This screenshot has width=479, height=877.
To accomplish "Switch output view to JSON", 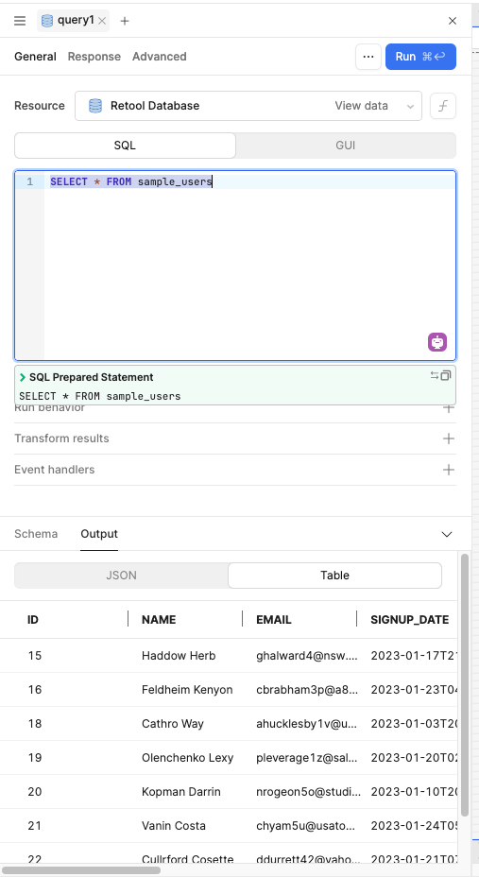I will pos(121,575).
